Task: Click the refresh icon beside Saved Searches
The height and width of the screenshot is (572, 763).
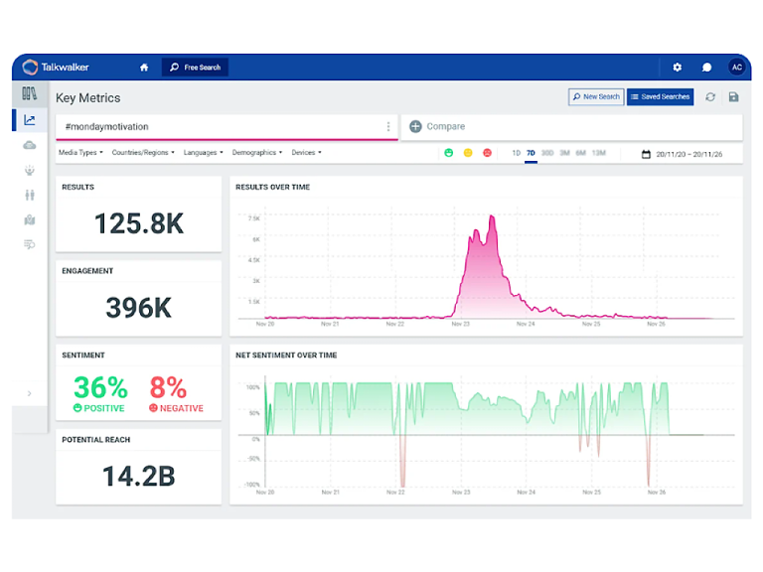Action: (710, 97)
